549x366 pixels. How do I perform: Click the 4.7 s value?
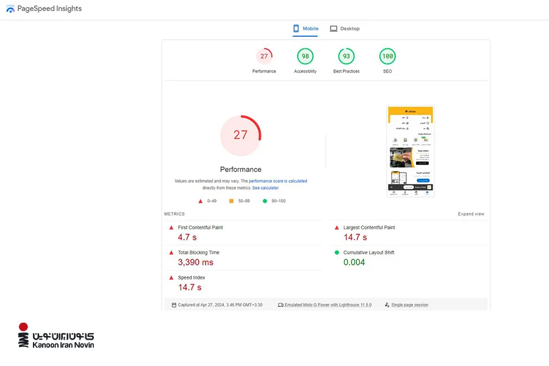click(x=187, y=237)
